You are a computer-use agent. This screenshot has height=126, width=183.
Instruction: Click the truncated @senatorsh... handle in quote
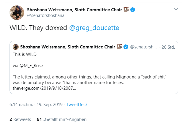(143, 47)
